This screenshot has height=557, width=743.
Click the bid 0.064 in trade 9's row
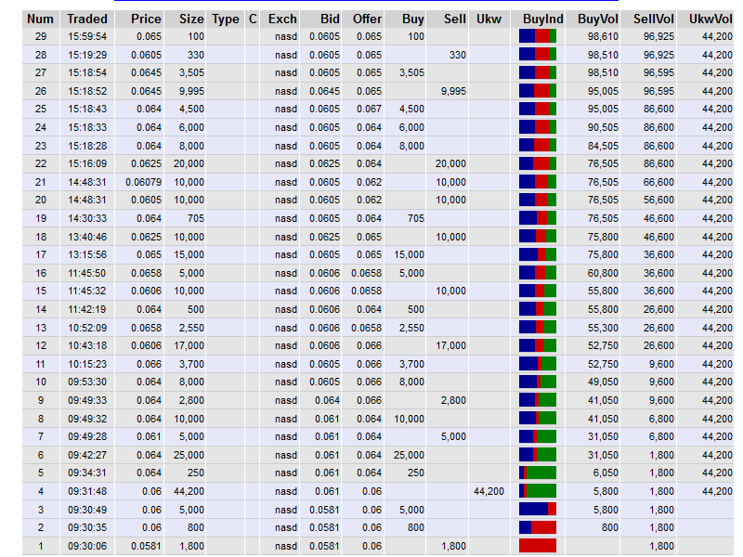(x=328, y=401)
